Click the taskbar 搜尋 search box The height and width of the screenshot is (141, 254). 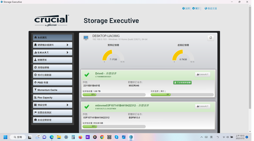click(x=18, y=137)
